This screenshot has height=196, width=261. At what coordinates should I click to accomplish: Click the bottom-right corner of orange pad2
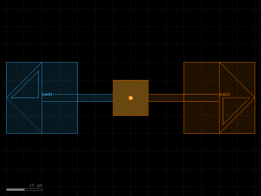[x=255, y=133]
